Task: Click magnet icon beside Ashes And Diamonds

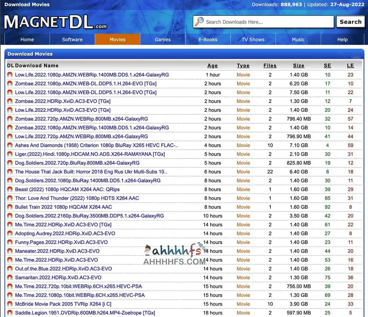Action: click(x=10, y=145)
